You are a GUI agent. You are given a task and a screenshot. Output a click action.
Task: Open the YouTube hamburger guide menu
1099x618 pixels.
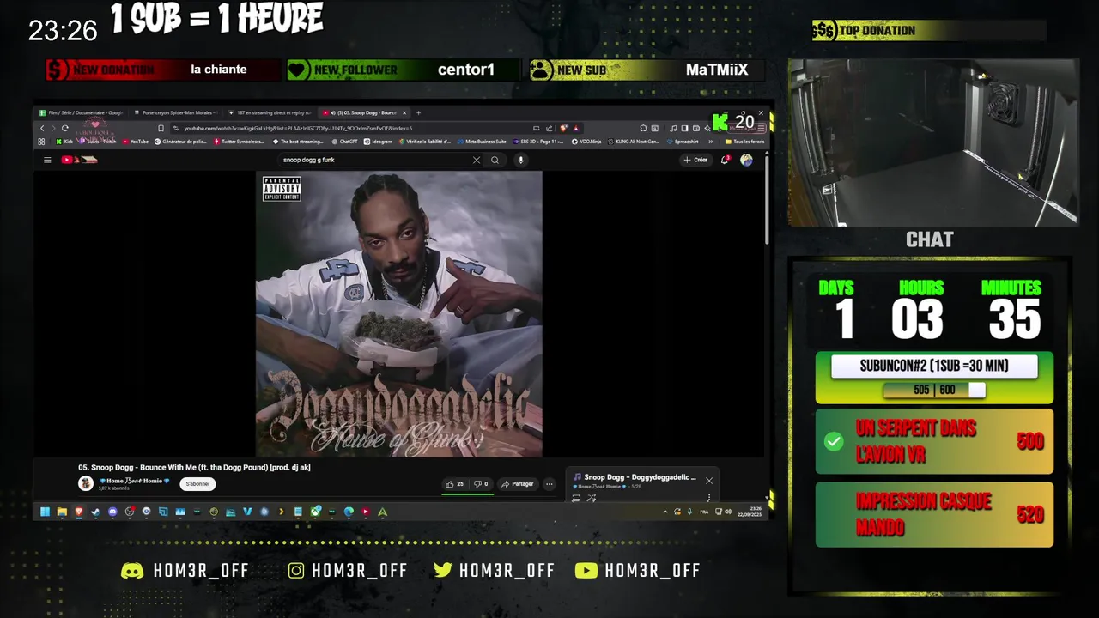point(47,160)
